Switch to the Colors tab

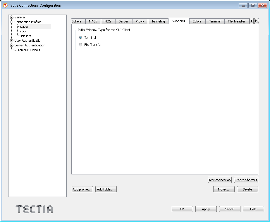click(197, 21)
